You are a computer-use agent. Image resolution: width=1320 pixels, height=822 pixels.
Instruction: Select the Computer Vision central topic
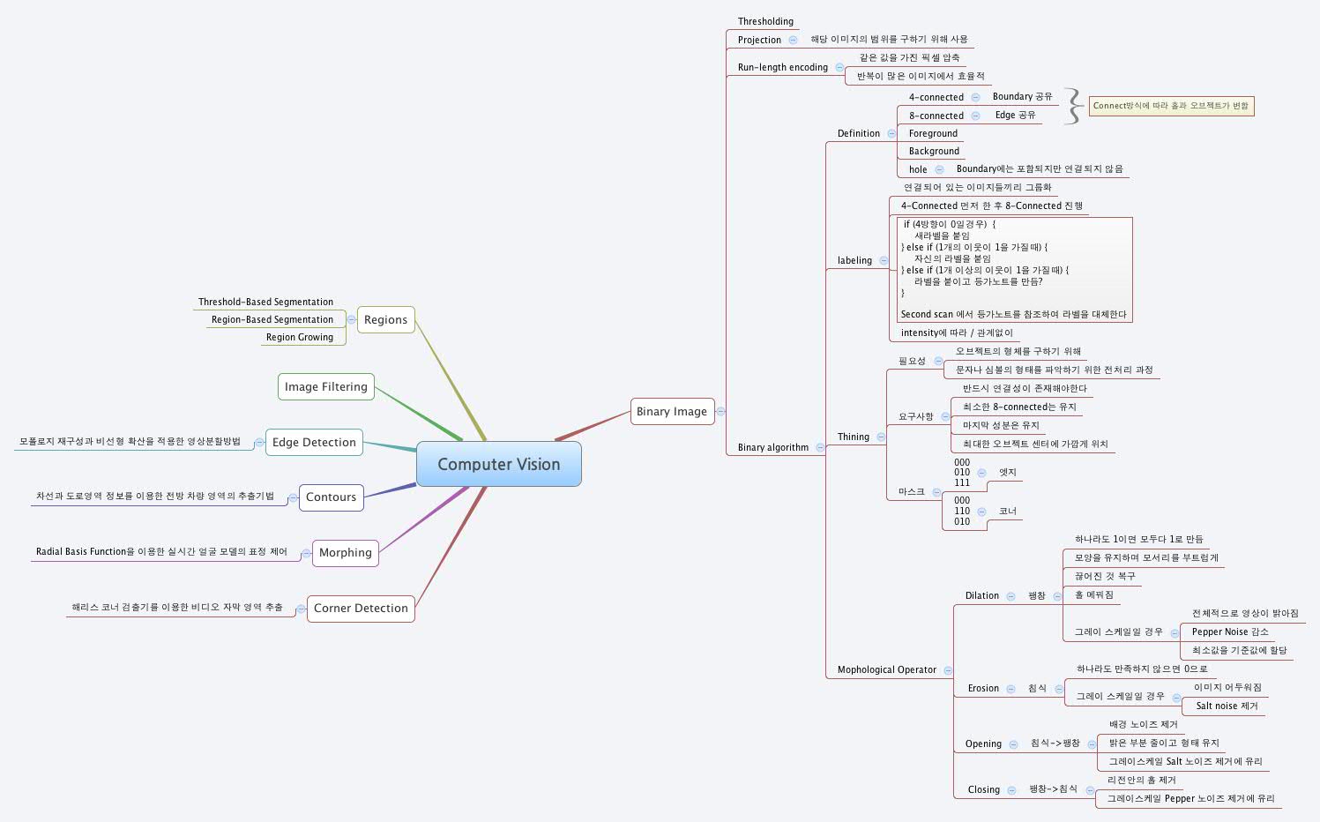[x=498, y=464]
